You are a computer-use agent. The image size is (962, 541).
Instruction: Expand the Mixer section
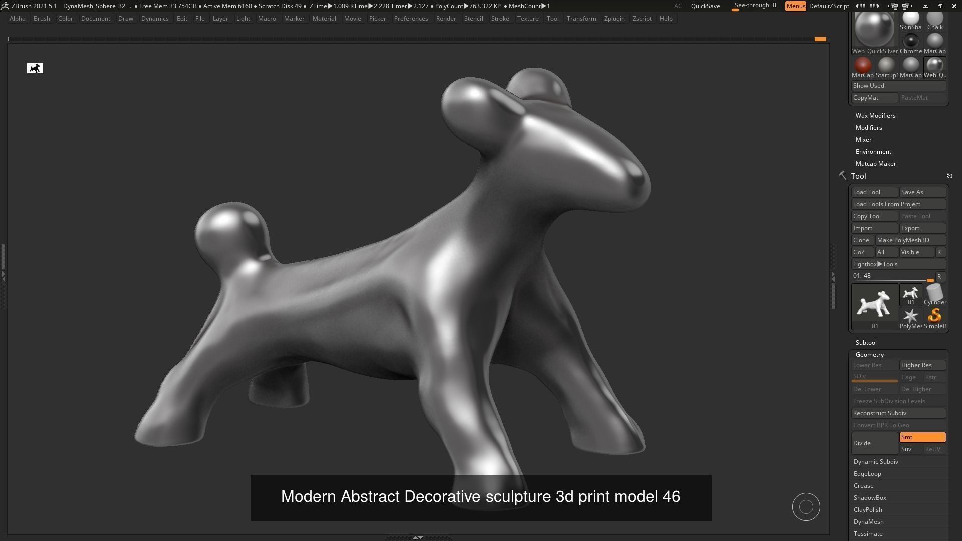coord(863,140)
